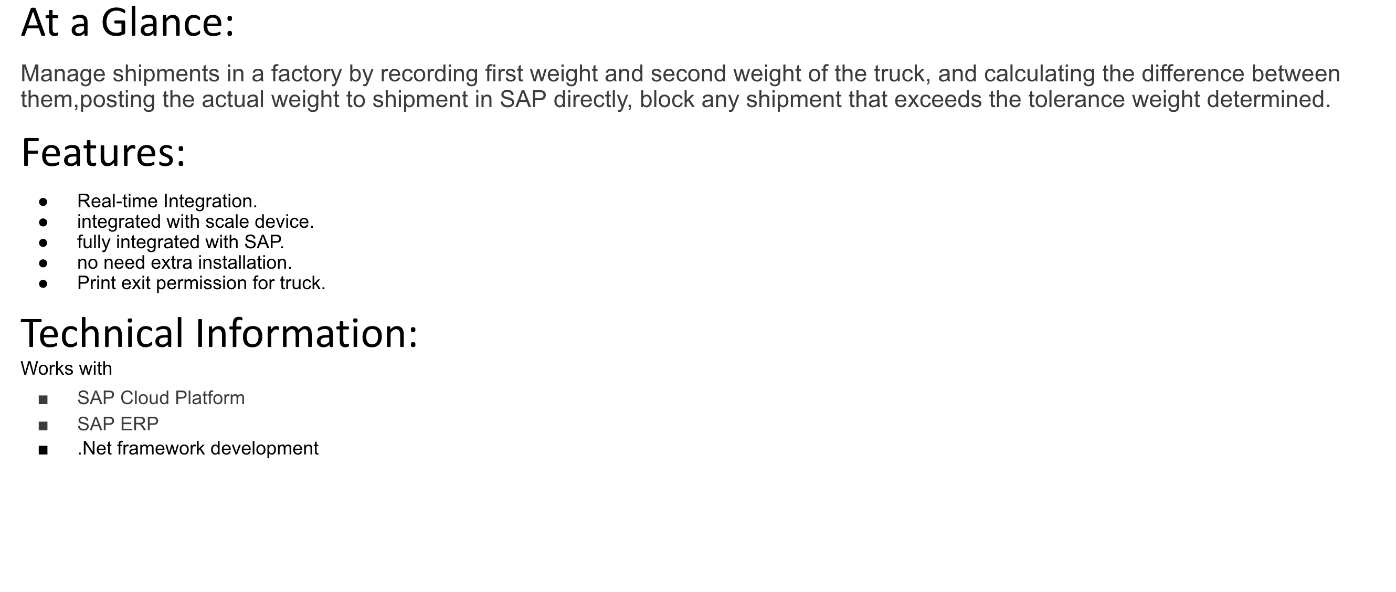Click the 'SAP ERP' list item
The image size is (1396, 592).
(118, 424)
